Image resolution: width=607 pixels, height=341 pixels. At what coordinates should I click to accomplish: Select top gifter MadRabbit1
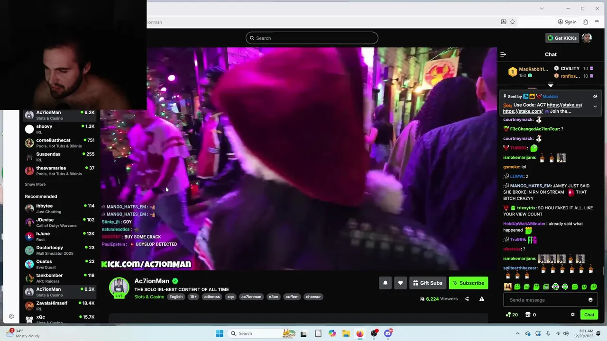[528, 72]
